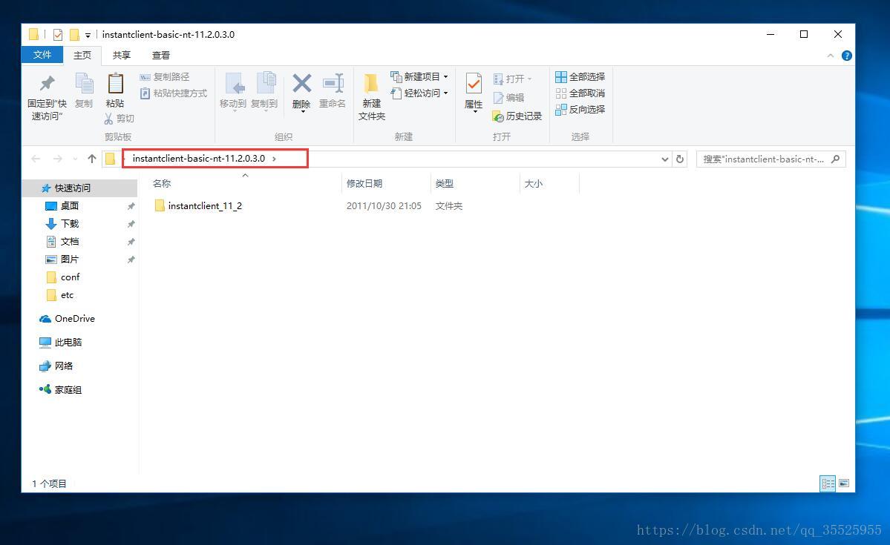Open the 轻松访问 dropdown
Image resolution: width=890 pixels, height=545 pixels.
coord(419,93)
